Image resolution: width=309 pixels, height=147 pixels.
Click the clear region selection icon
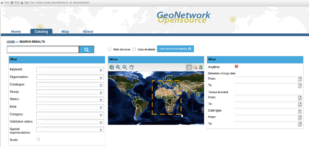(195, 67)
